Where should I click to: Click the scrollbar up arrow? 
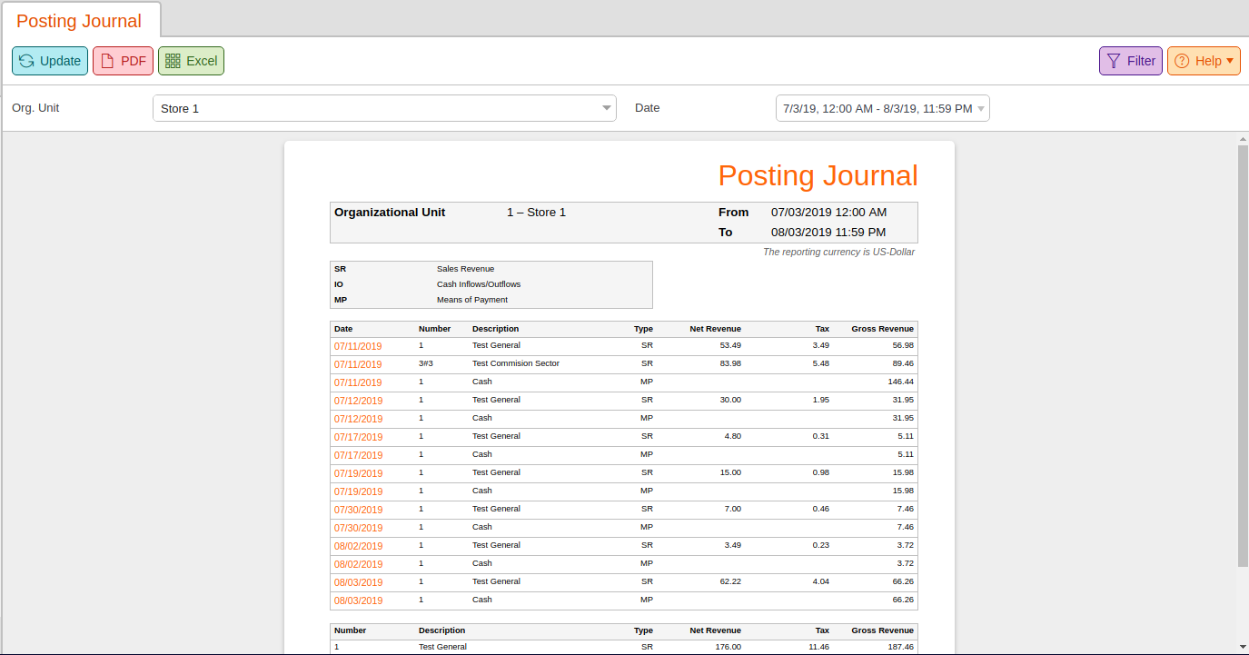click(1243, 138)
